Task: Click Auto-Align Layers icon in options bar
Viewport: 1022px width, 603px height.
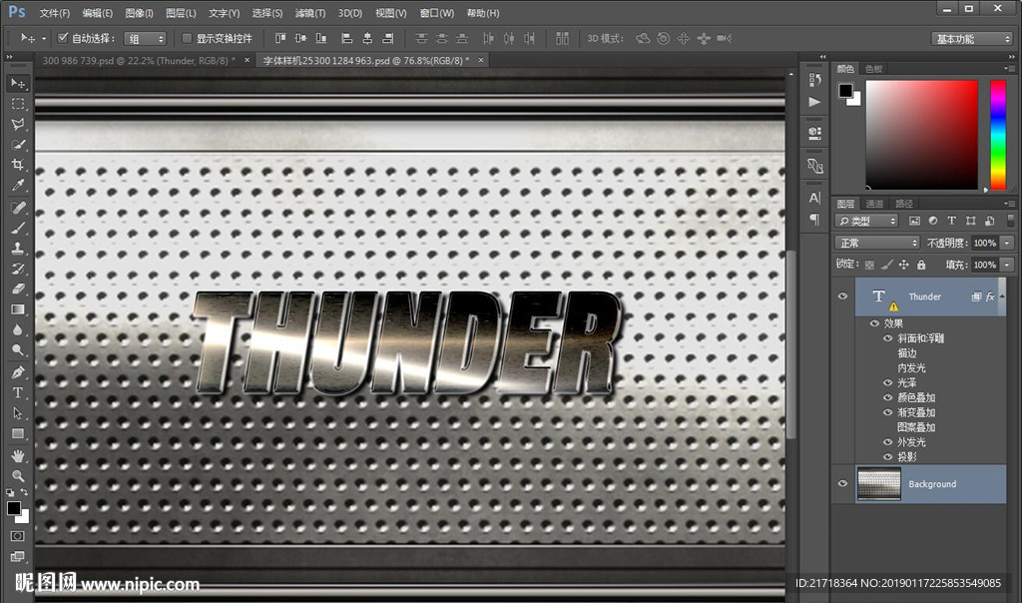Action: (562, 39)
